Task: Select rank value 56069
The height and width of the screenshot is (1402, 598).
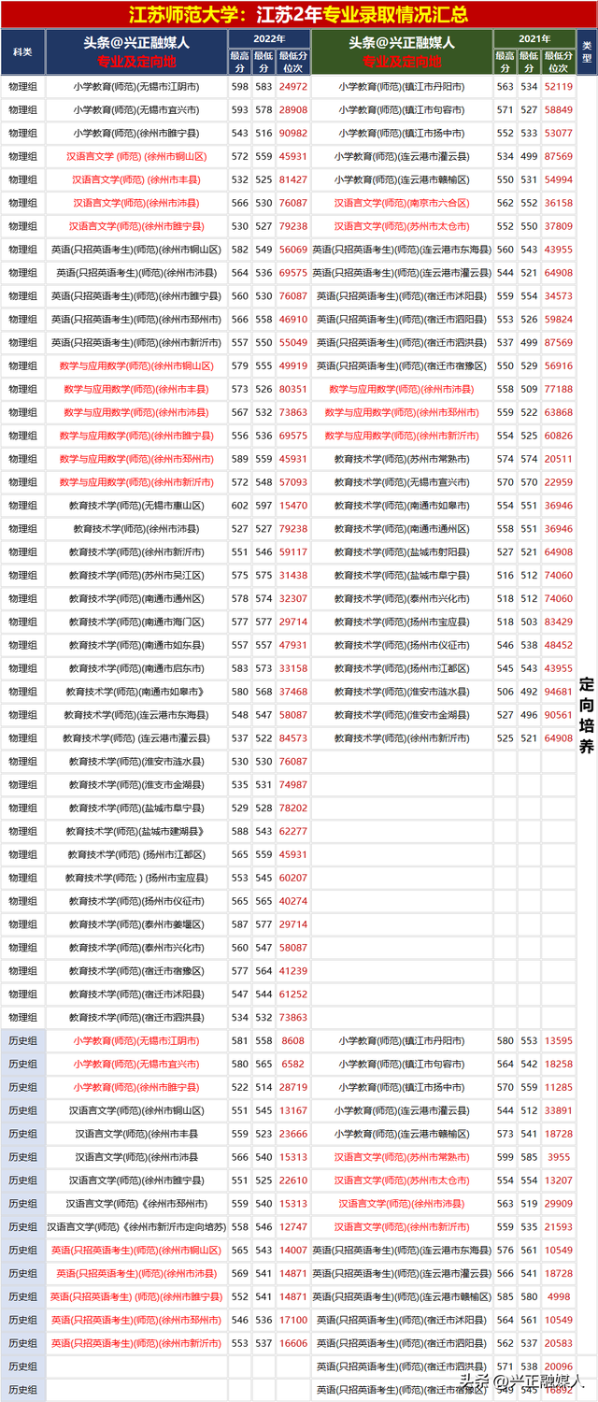Action: [x=293, y=250]
